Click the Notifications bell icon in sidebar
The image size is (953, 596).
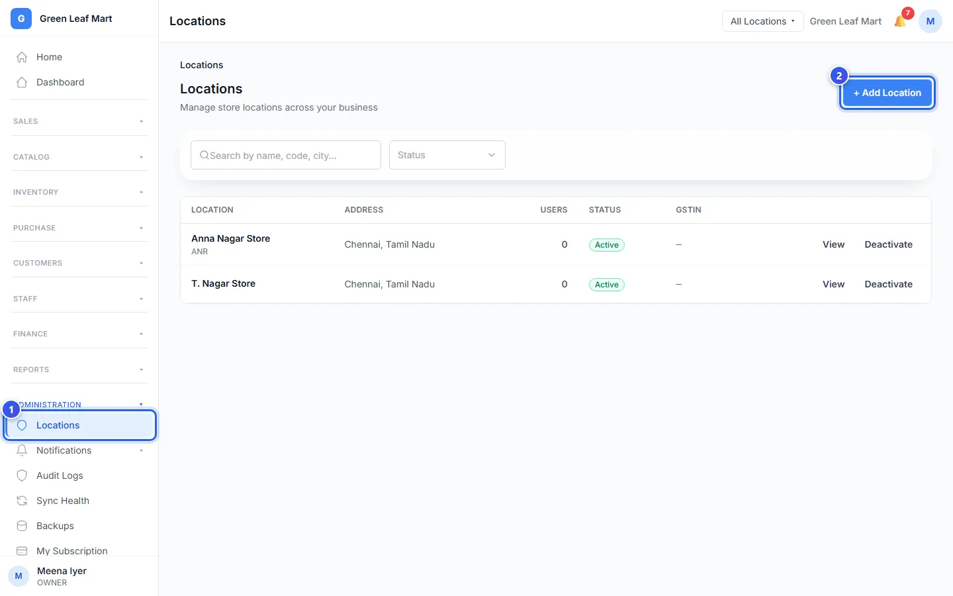22,450
